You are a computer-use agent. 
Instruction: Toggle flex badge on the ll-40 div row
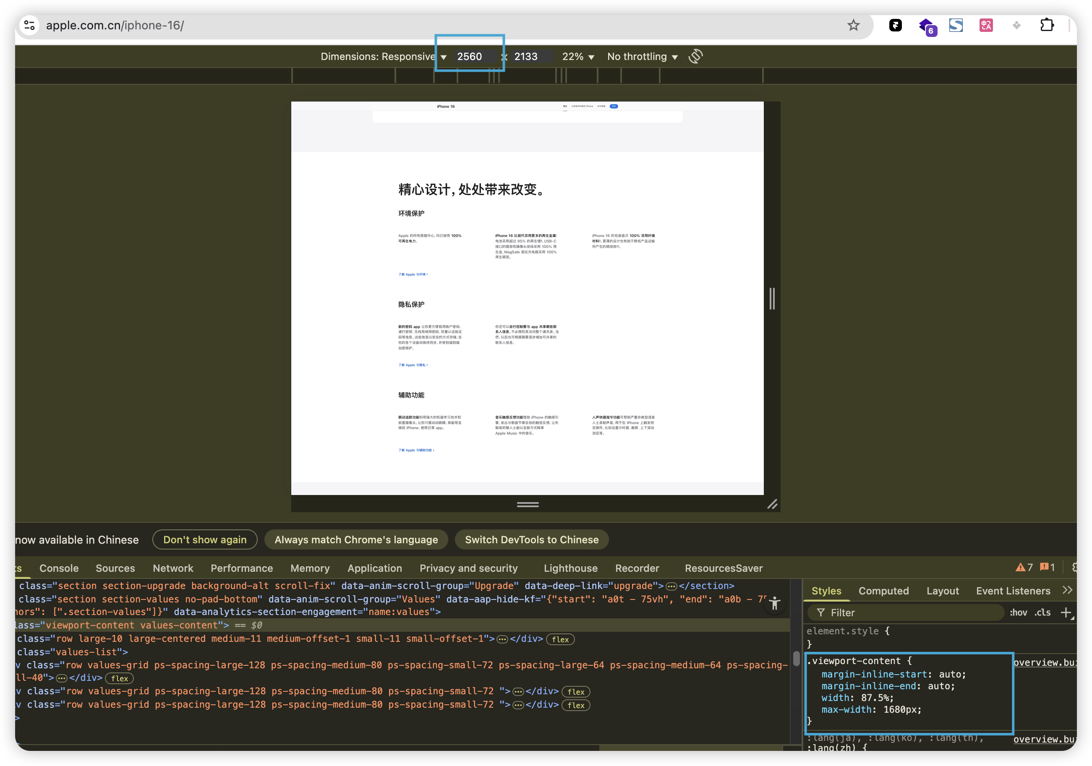[119, 678]
